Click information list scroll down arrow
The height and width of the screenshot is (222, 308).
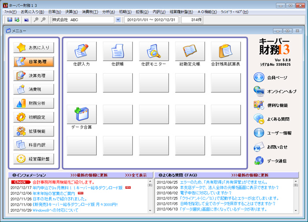pos(150,211)
